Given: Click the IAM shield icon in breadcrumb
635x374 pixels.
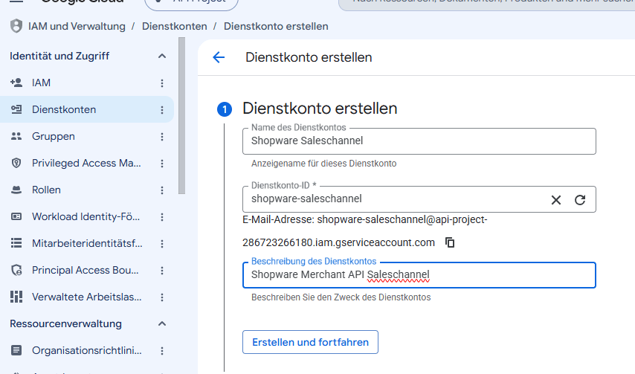Looking at the screenshot, I should 16,26.
